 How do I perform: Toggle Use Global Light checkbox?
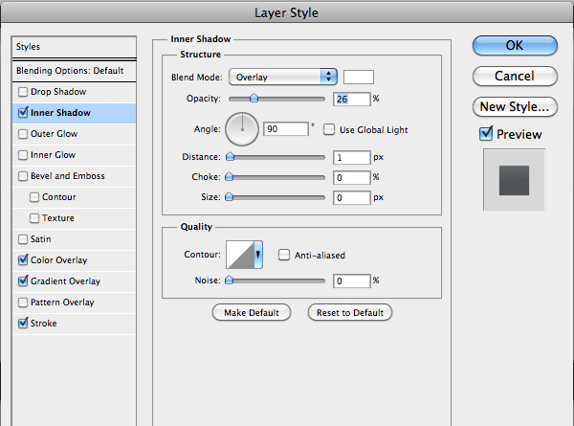coord(329,129)
